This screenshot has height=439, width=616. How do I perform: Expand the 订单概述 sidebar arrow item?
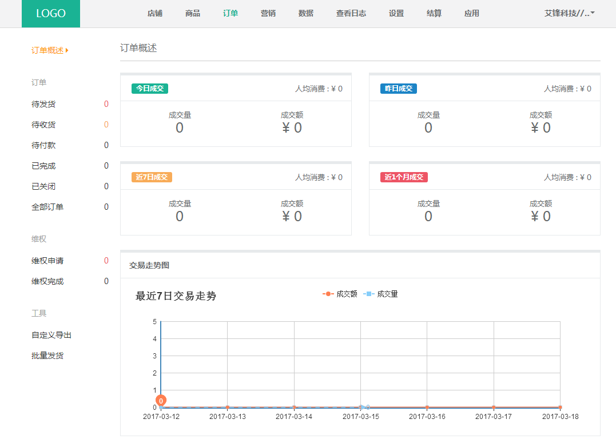tap(50, 50)
